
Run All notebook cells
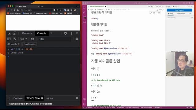(109, 9)
